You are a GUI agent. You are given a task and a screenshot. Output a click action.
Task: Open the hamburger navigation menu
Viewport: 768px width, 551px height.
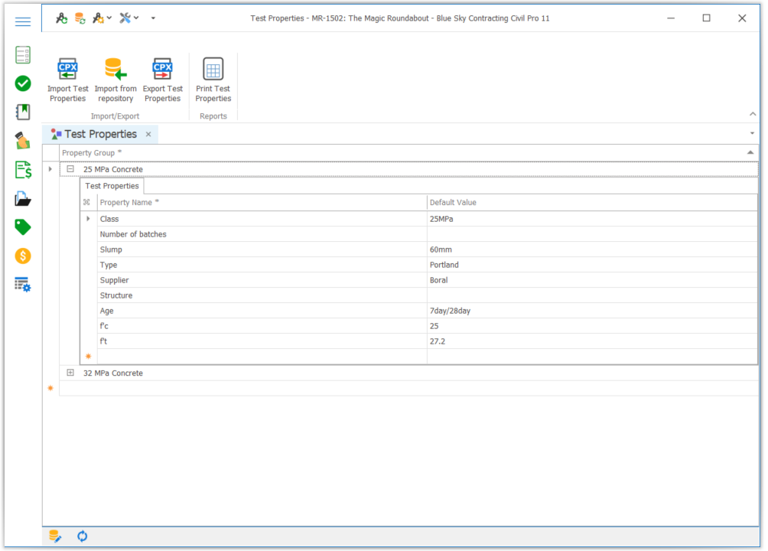coord(23,21)
